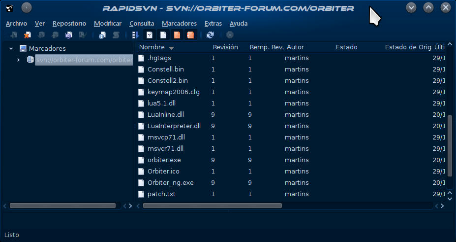Select the Constell2.bin file row
Image resolution: width=456 pixels, height=242 pixels.
pyautogui.click(x=291, y=81)
